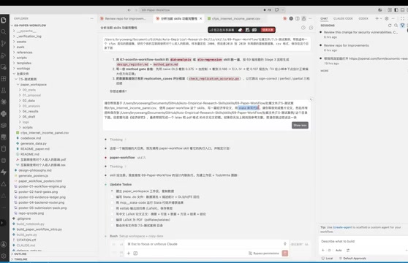Screen dimensions: 408x263
Task: Toggle Bypass permissions mode
Action: [263, 253]
